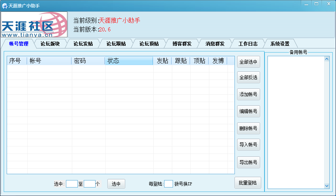Click the 发博 column header

218,61
